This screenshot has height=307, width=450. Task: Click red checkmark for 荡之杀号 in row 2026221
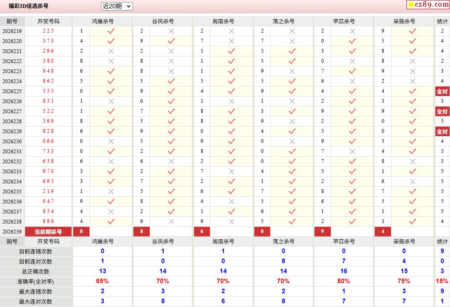pyautogui.click(x=292, y=51)
